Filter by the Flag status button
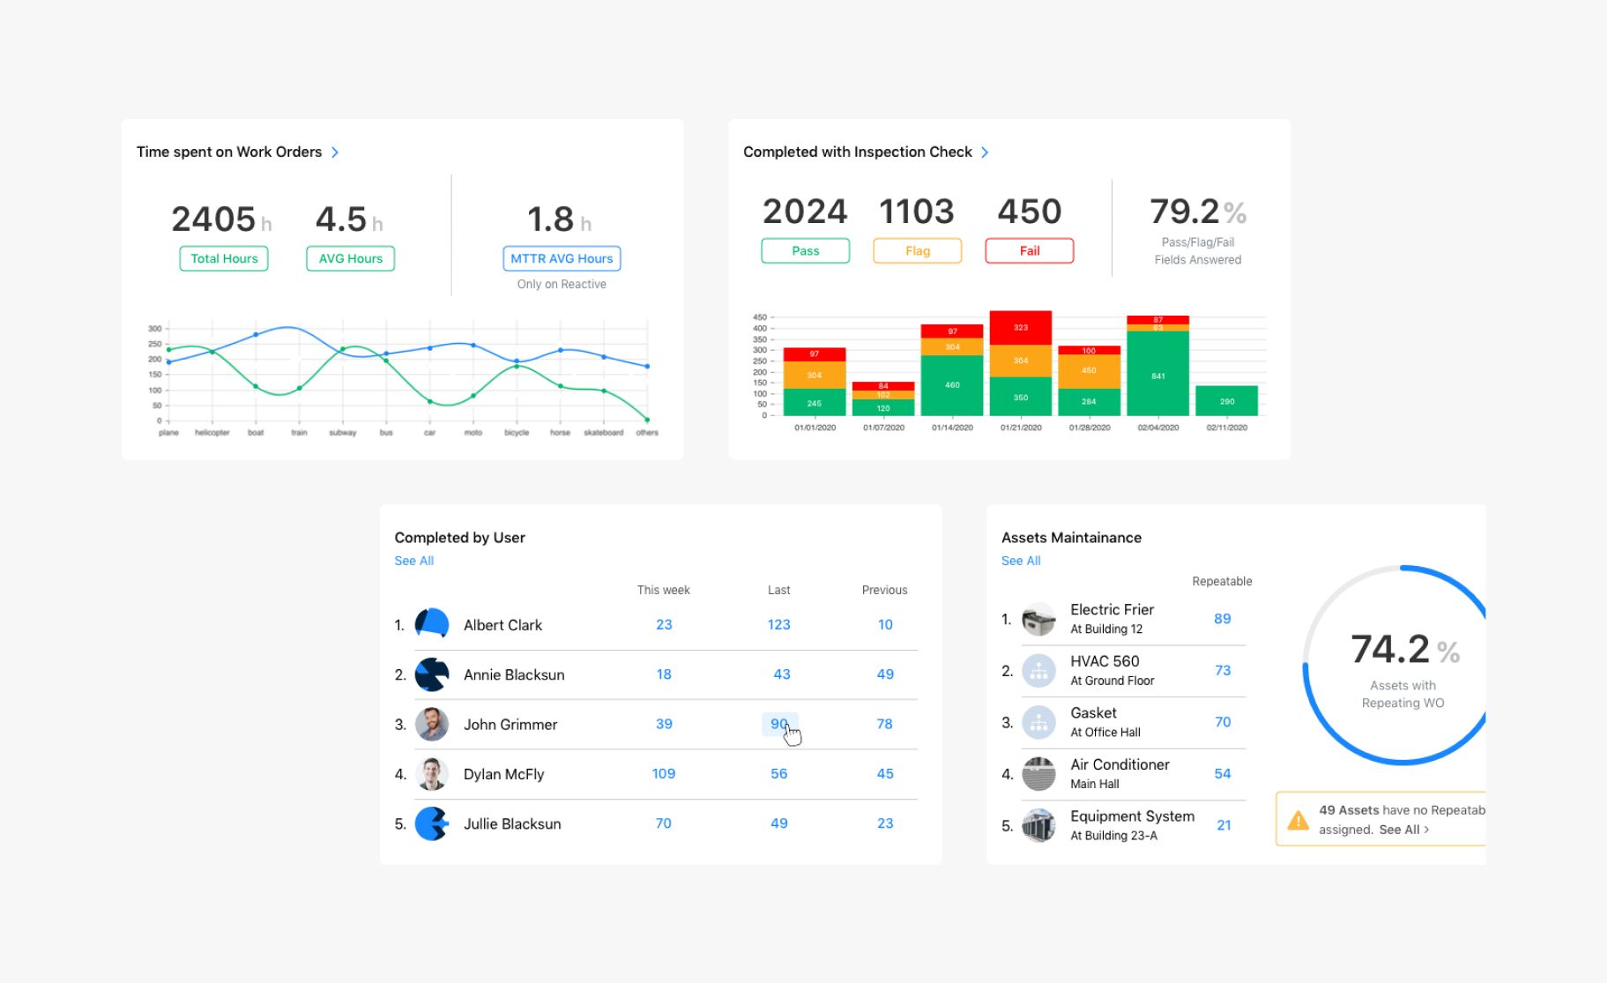 (x=917, y=250)
